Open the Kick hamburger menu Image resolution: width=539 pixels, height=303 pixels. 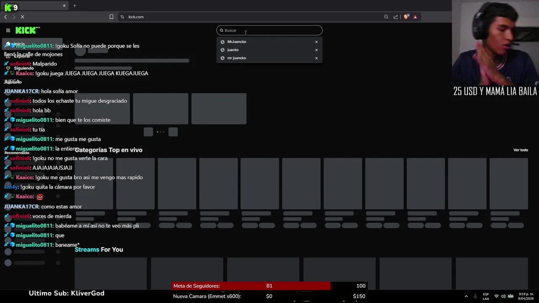(8, 30)
